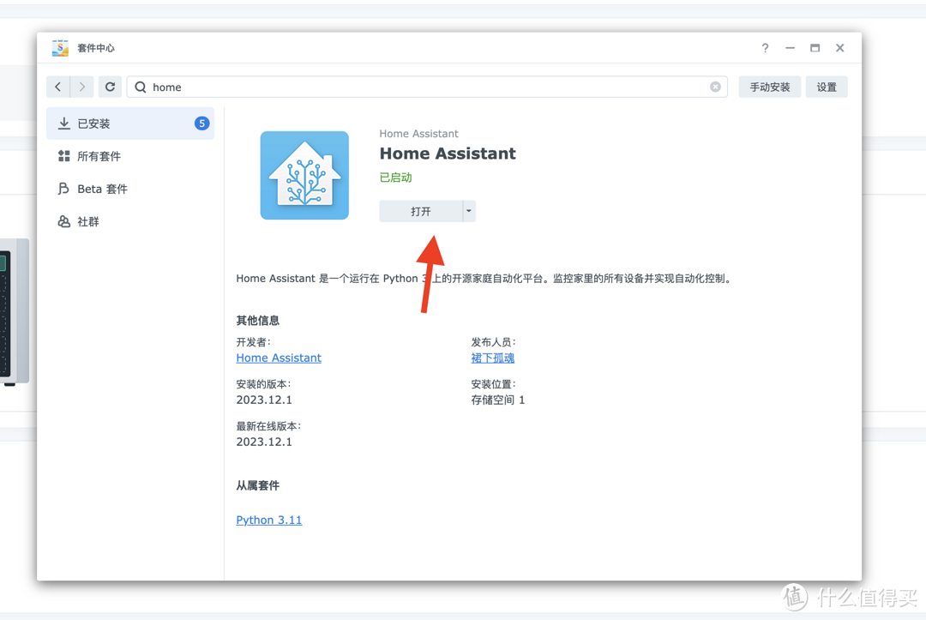This screenshot has width=926, height=620.
Task: Go to the 社群 section
Action: [87, 221]
